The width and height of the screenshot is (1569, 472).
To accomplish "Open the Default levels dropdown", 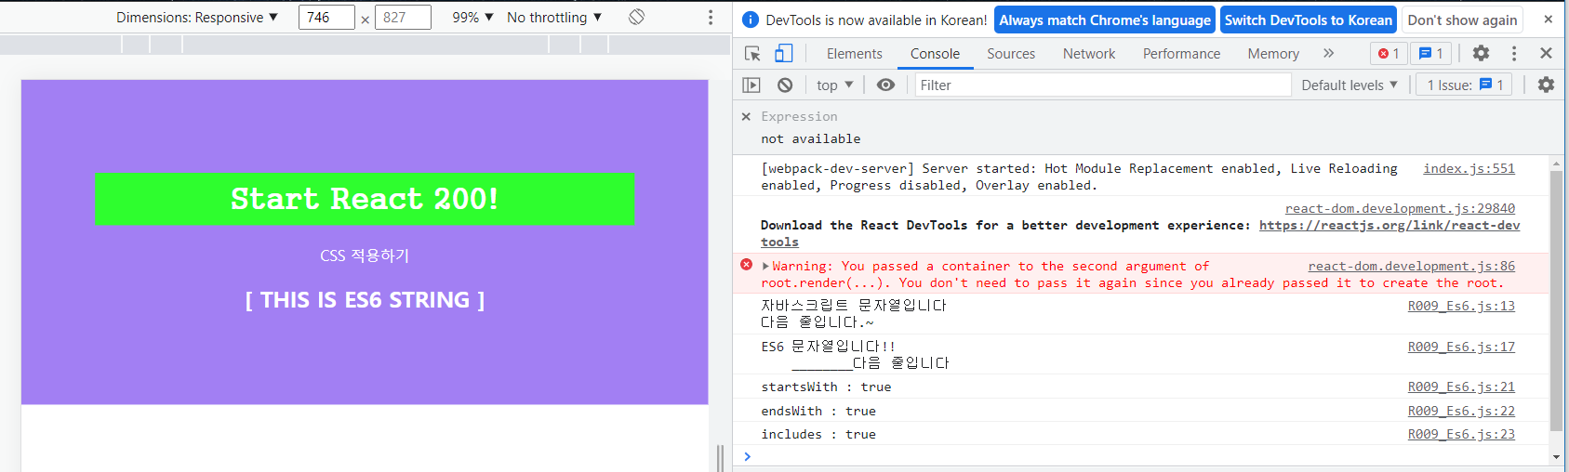I will (1349, 85).
